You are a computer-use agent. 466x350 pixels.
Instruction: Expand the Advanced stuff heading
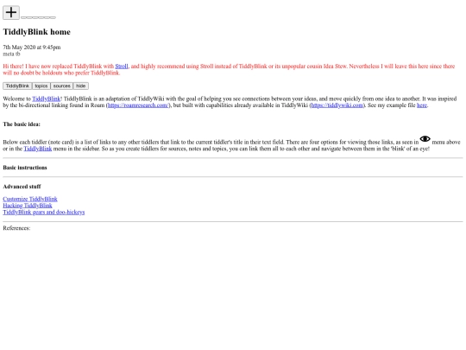(22, 187)
